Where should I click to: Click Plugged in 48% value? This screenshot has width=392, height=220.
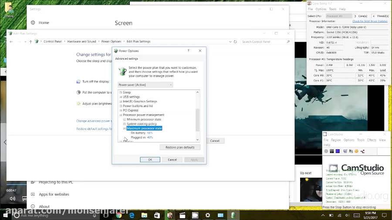(150, 137)
